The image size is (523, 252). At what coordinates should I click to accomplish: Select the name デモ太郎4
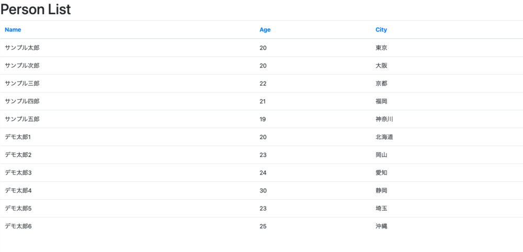pyautogui.click(x=18, y=191)
